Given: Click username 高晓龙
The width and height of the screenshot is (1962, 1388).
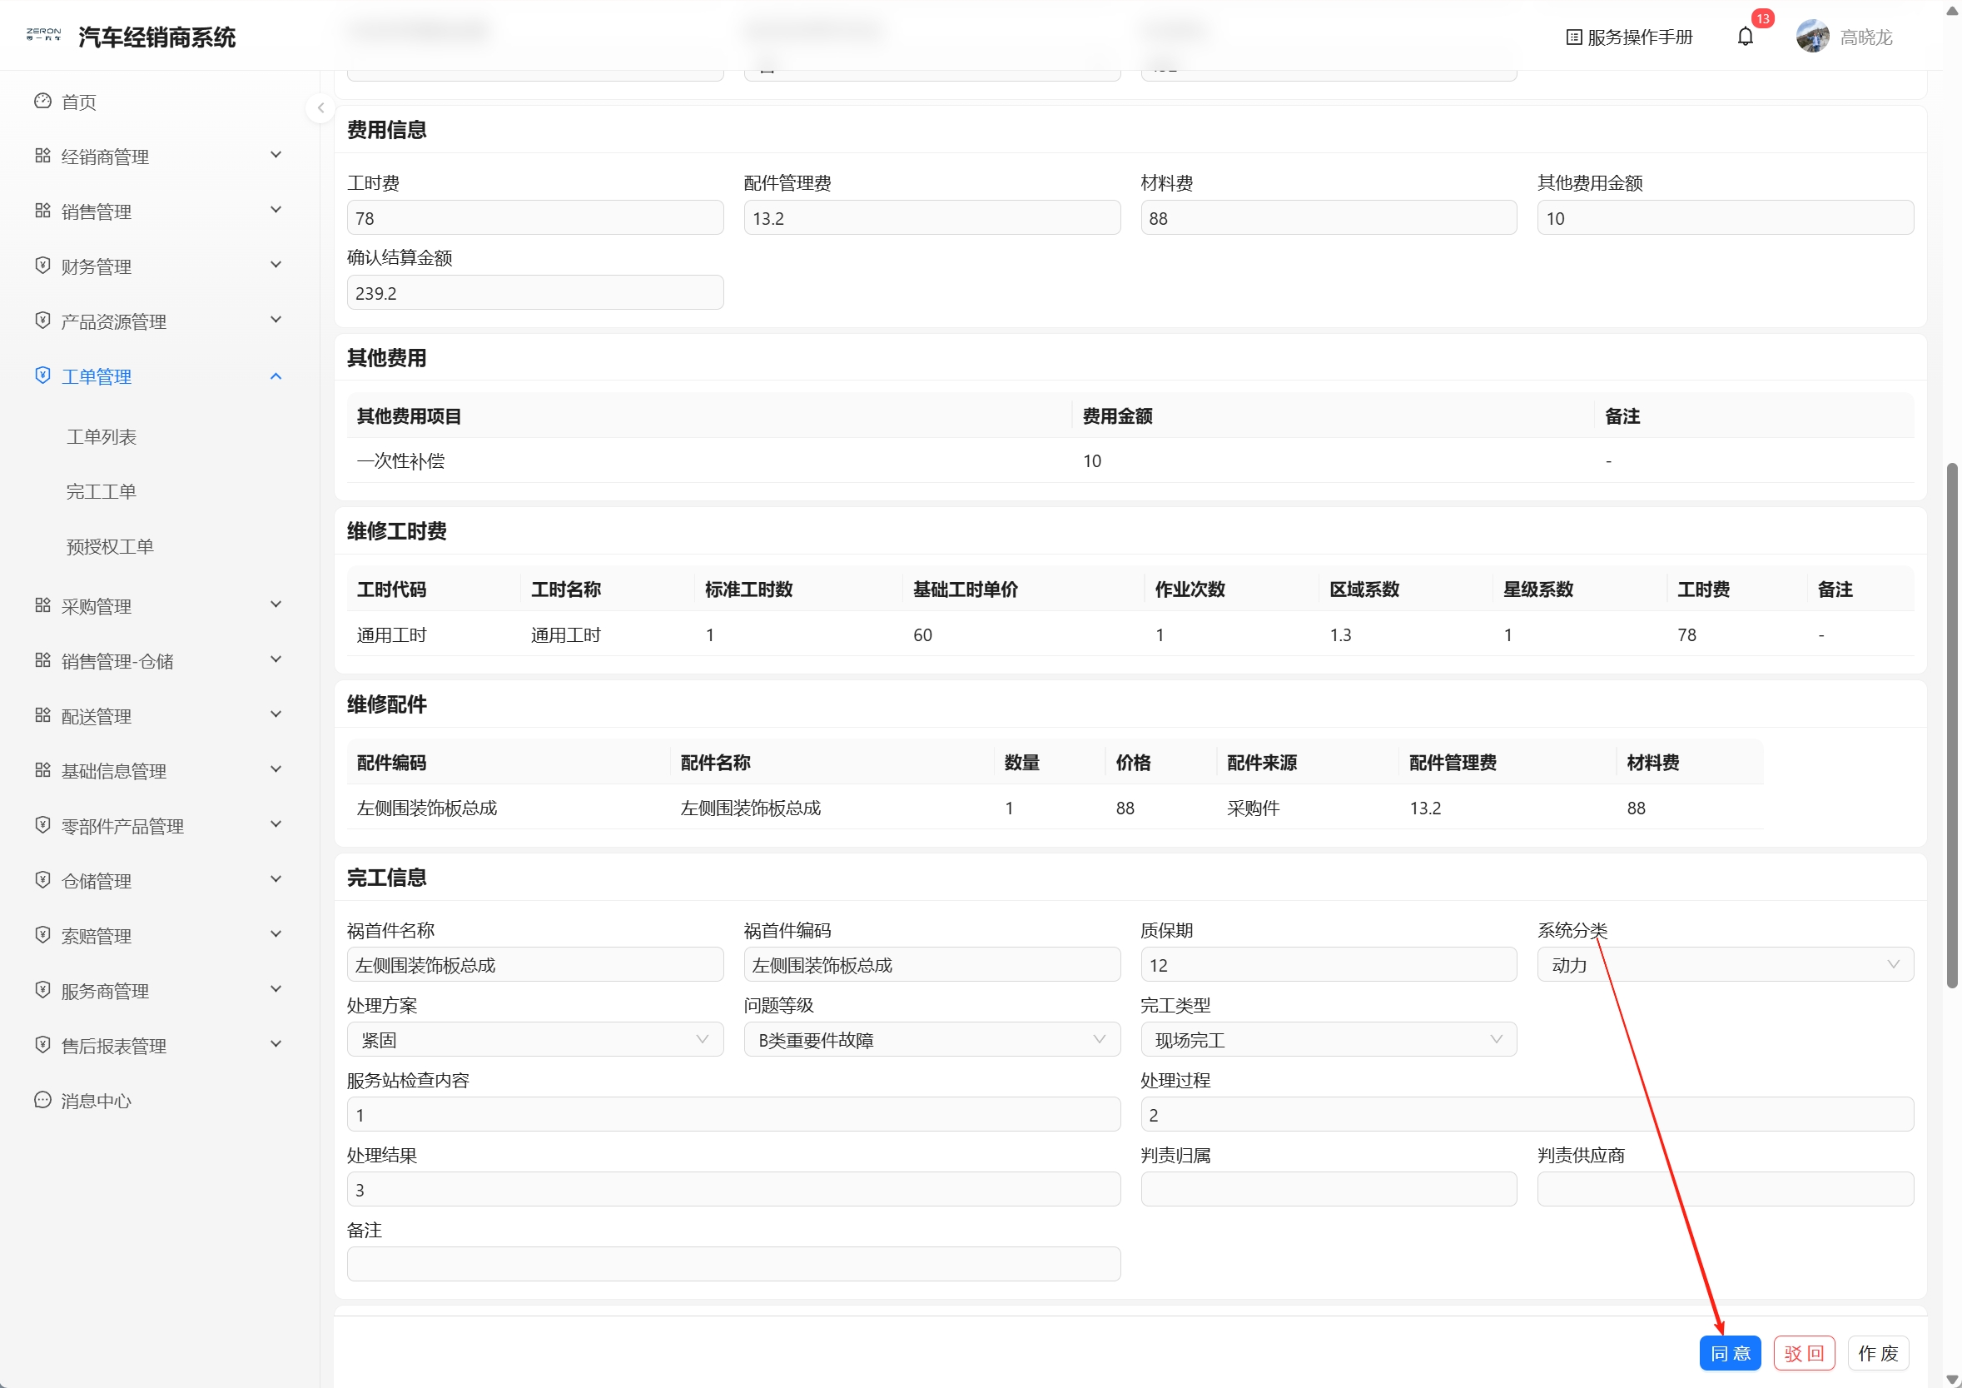Looking at the screenshot, I should coord(1865,37).
